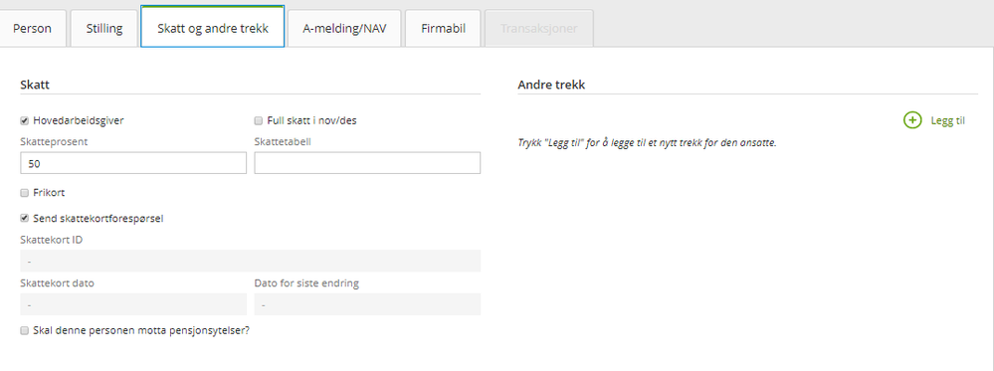Tick the Frikort checkbox
The image size is (994, 371).
click(25, 193)
